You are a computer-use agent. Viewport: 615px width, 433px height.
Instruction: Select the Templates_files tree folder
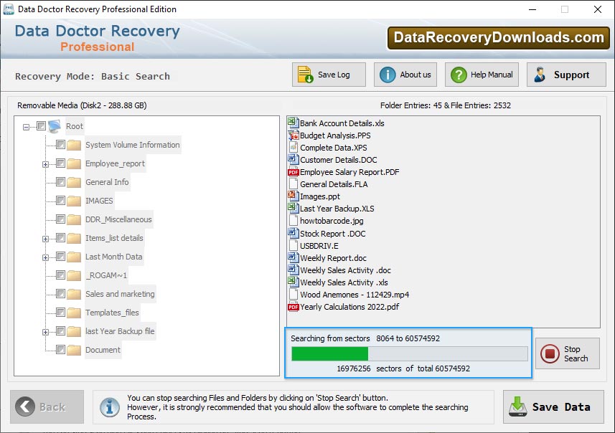click(x=112, y=313)
